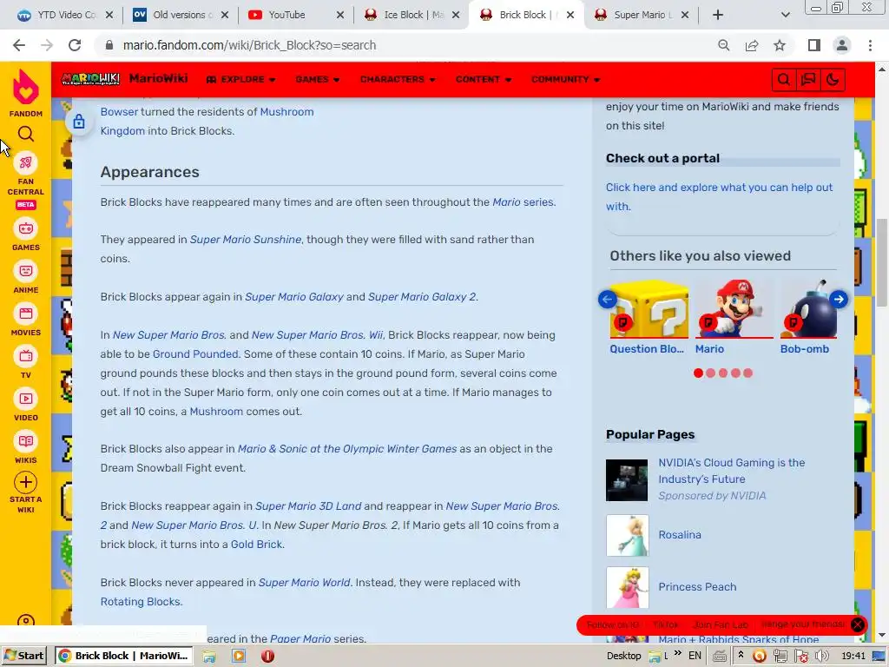
Task: Click carousel previous arrow button
Action: [x=607, y=299]
